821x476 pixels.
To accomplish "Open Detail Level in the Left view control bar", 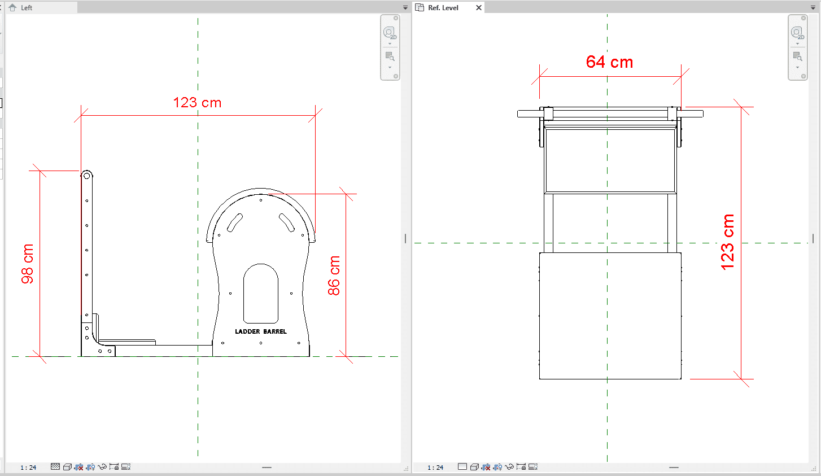I will coord(55,467).
